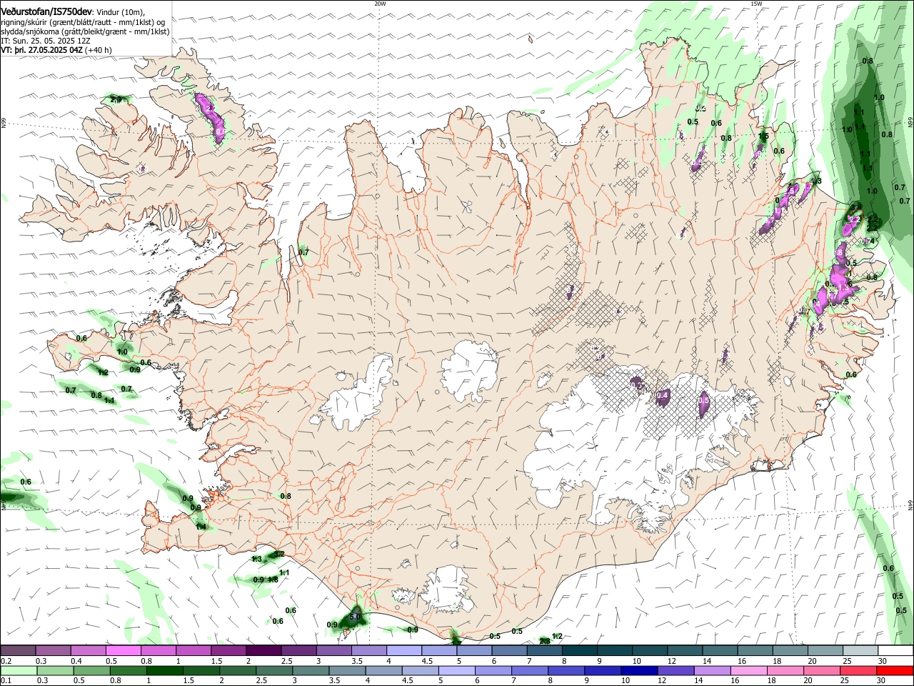Click the Veðurstofan/IS750dev title text
Screen dimensions: 914x686
click(x=46, y=11)
